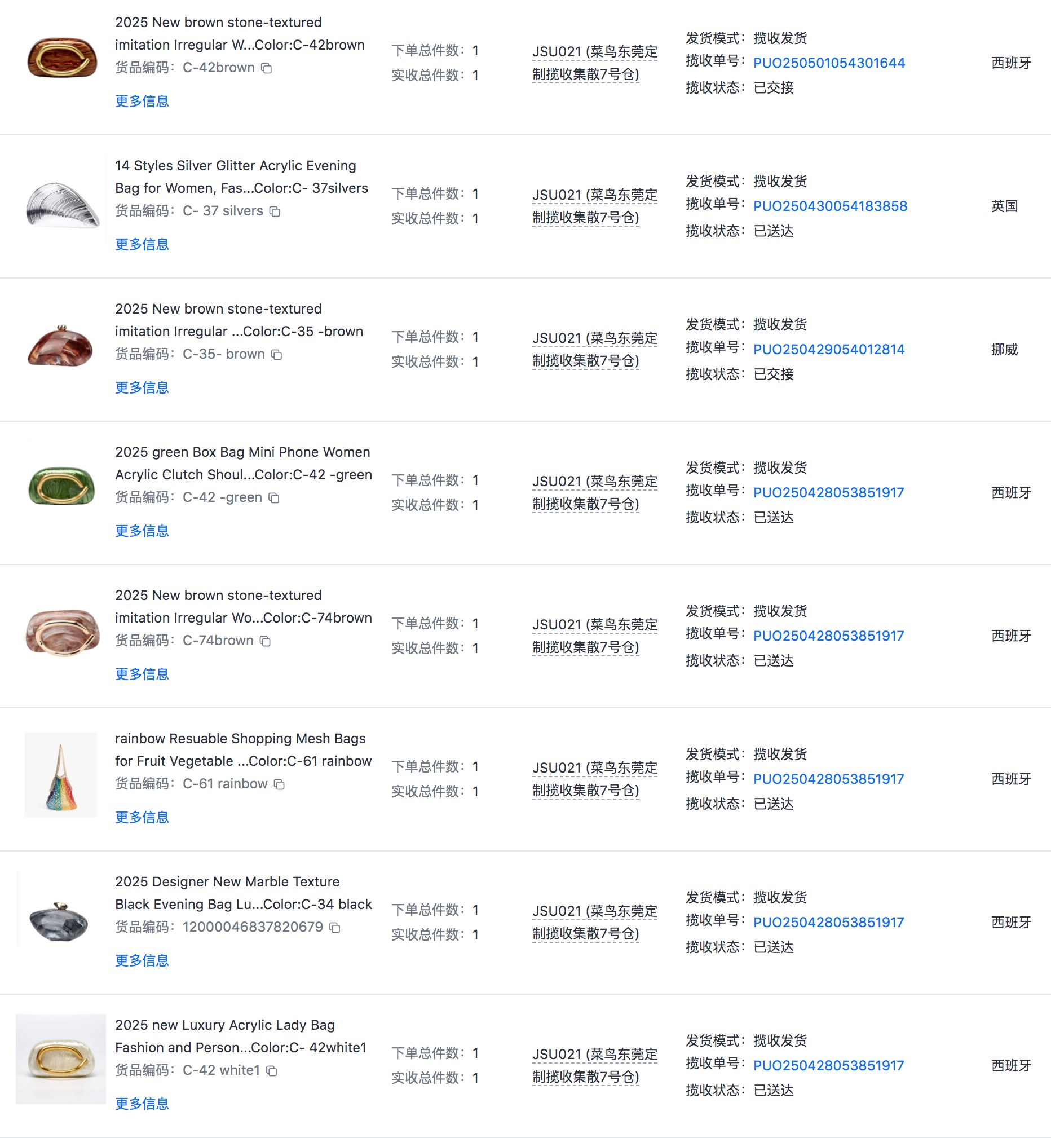Copy the C-42 -green product code

click(273, 498)
